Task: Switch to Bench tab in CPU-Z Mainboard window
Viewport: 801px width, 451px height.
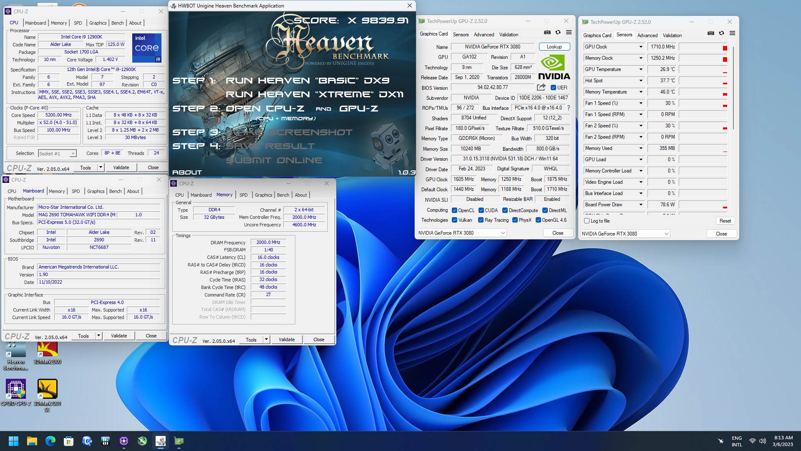Action: (115, 191)
